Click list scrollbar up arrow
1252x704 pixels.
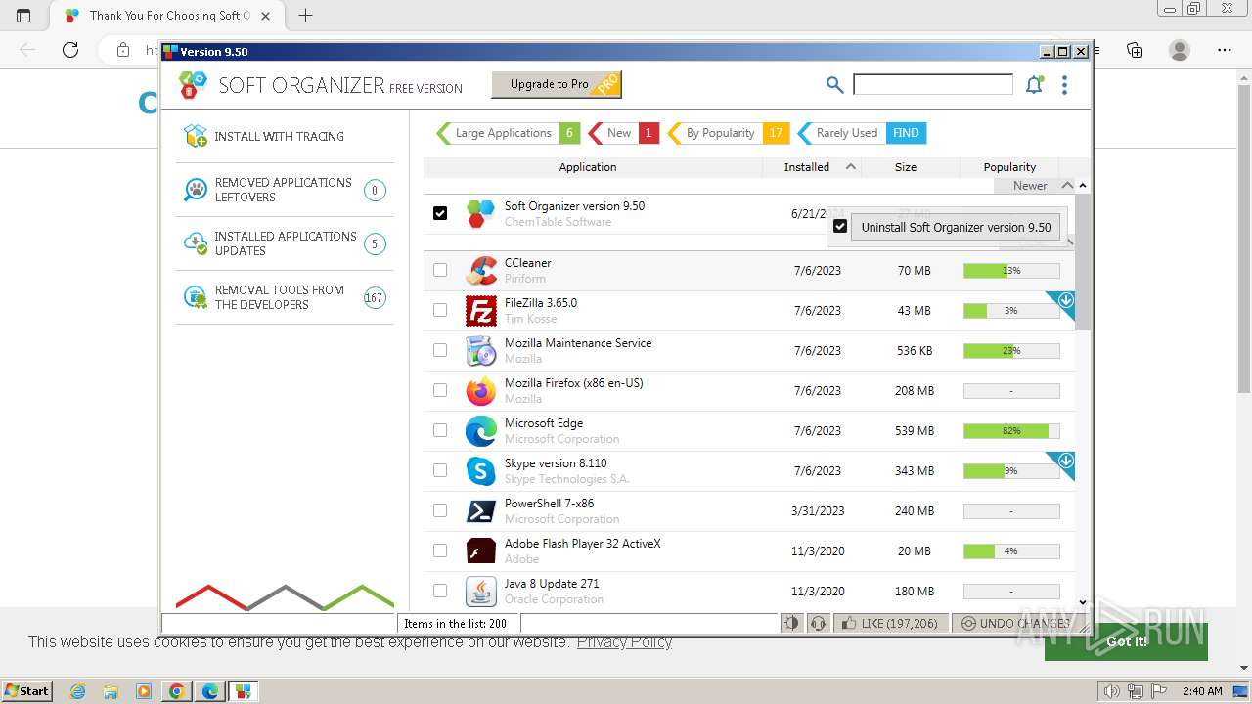pyautogui.click(x=1082, y=186)
